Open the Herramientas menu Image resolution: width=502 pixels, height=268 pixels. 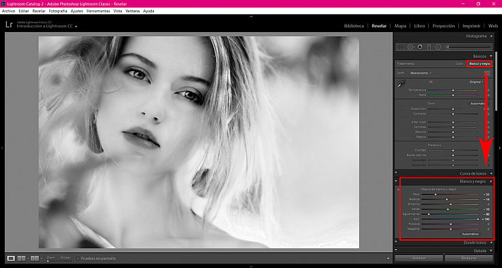98,11
